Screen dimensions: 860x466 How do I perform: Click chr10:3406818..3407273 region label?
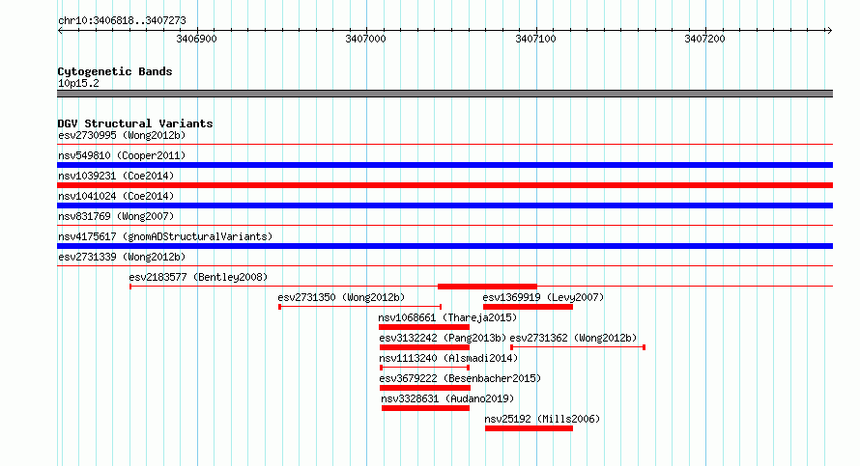pyautogui.click(x=123, y=20)
